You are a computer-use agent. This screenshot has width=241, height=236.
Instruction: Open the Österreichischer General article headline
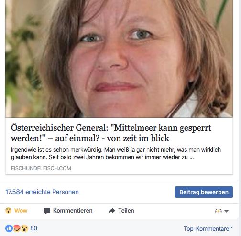[x=111, y=133]
